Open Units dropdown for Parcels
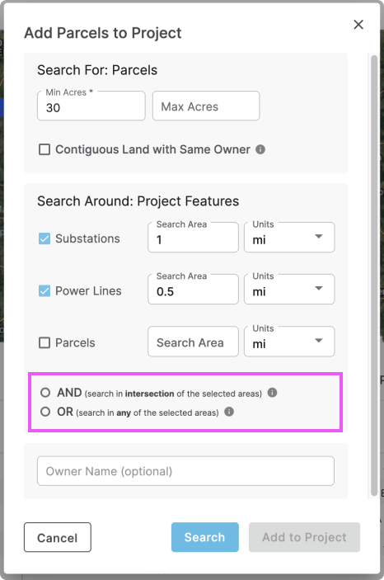The image size is (384, 580). (x=289, y=342)
